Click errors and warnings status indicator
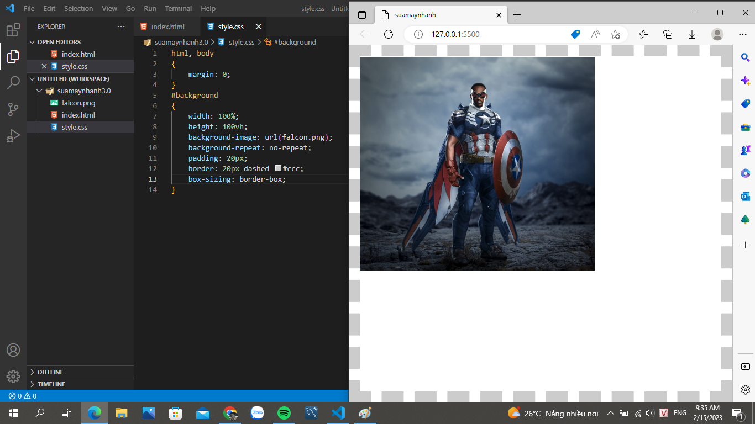The width and height of the screenshot is (755, 424). (23, 396)
